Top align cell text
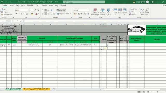Viewport: 166px width, 93px height. (x=43, y=10)
